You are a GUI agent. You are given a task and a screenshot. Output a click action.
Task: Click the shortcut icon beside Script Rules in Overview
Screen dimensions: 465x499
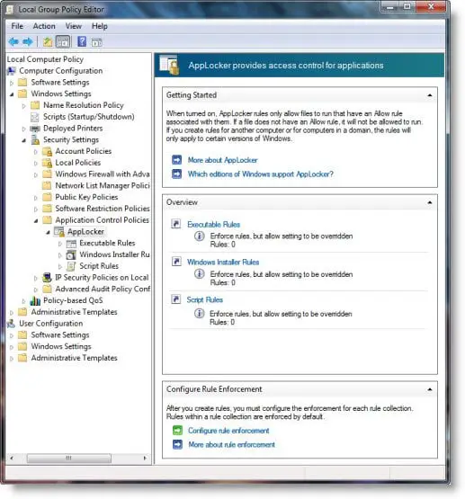[176, 299]
